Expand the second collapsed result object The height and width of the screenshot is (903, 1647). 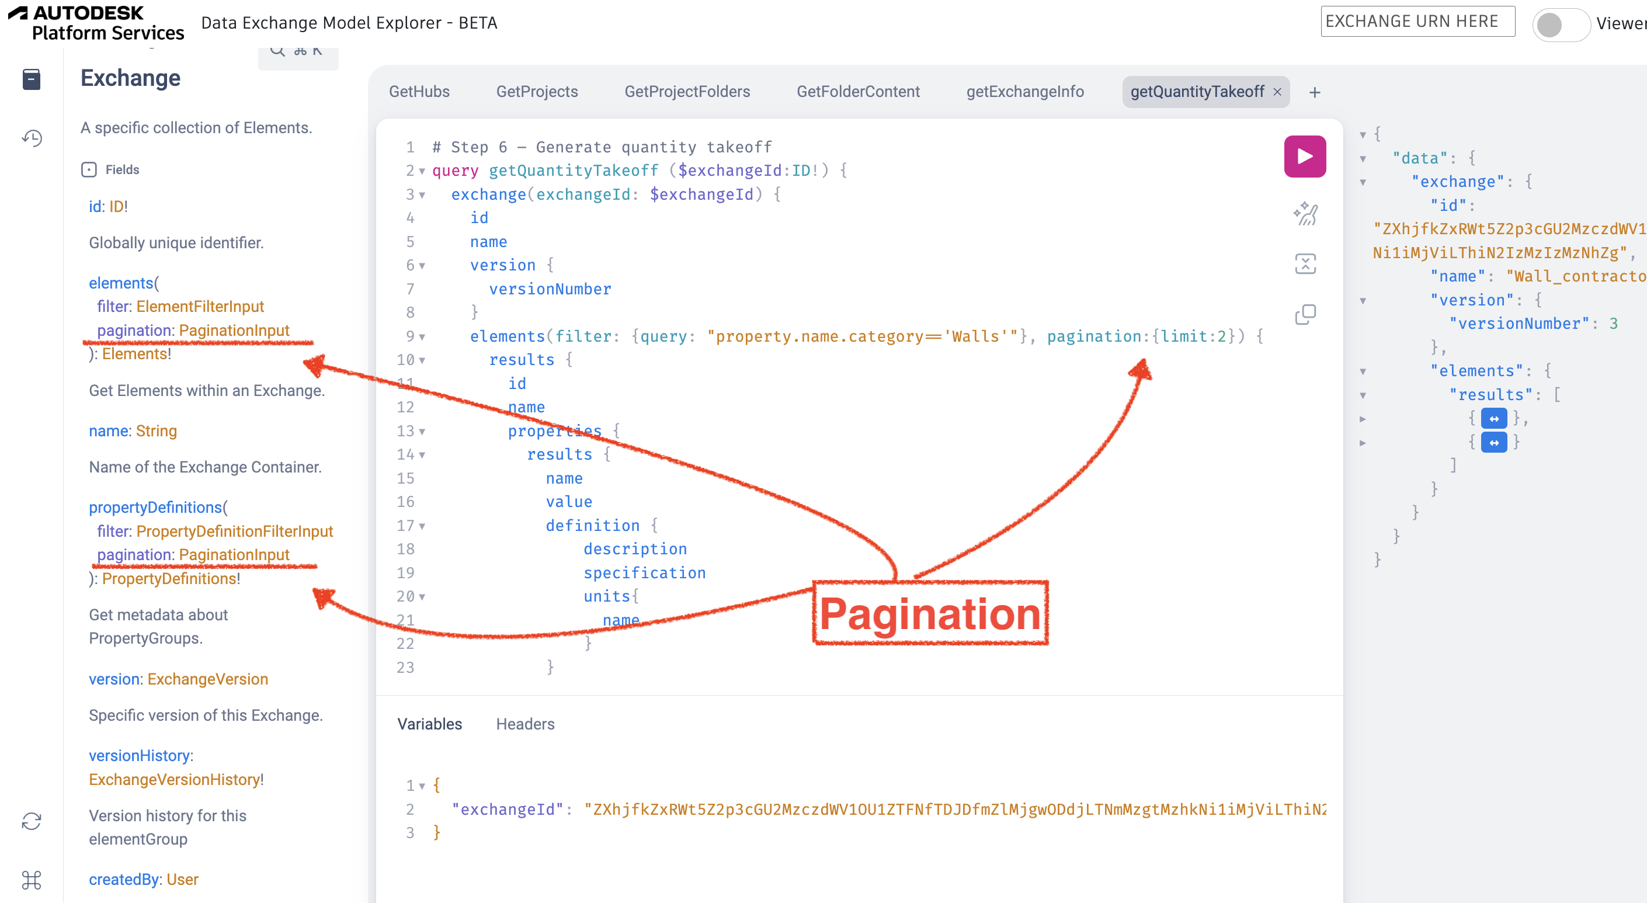[x=1493, y=443]
